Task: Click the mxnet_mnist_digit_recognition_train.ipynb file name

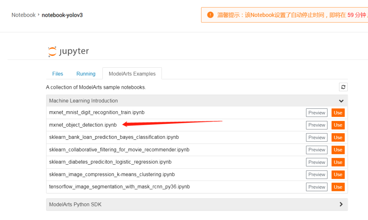Action: click(97, 113)
